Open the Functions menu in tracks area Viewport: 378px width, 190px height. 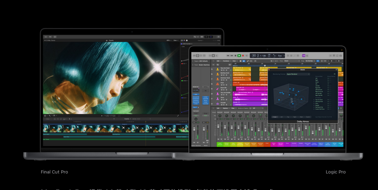[x=227, y=61]
